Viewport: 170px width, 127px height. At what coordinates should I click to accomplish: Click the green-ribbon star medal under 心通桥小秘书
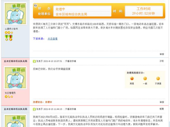pos(7,38)
